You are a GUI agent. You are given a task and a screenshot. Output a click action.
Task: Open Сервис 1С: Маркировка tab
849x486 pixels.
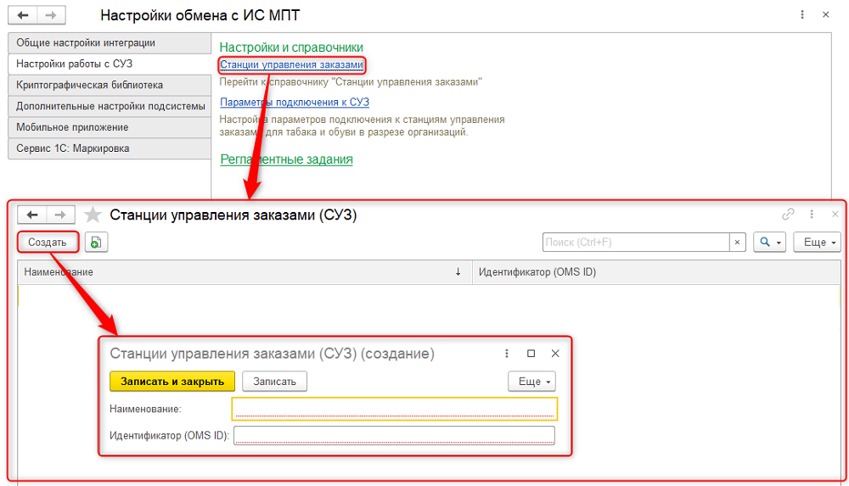pyautogui.click(x=110, y=148)
